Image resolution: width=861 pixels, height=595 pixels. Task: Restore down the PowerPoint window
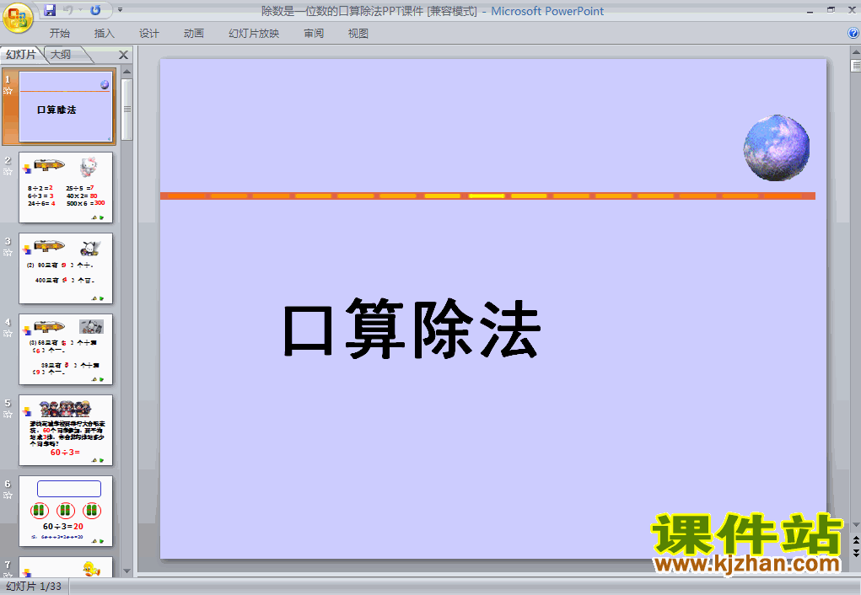coord(831,10)
